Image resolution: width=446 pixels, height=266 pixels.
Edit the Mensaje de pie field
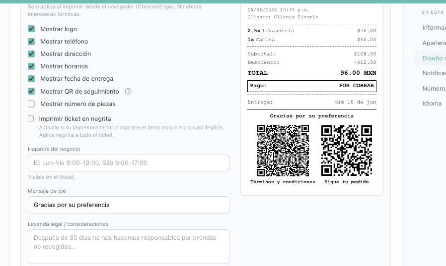[x=129, y=205]
